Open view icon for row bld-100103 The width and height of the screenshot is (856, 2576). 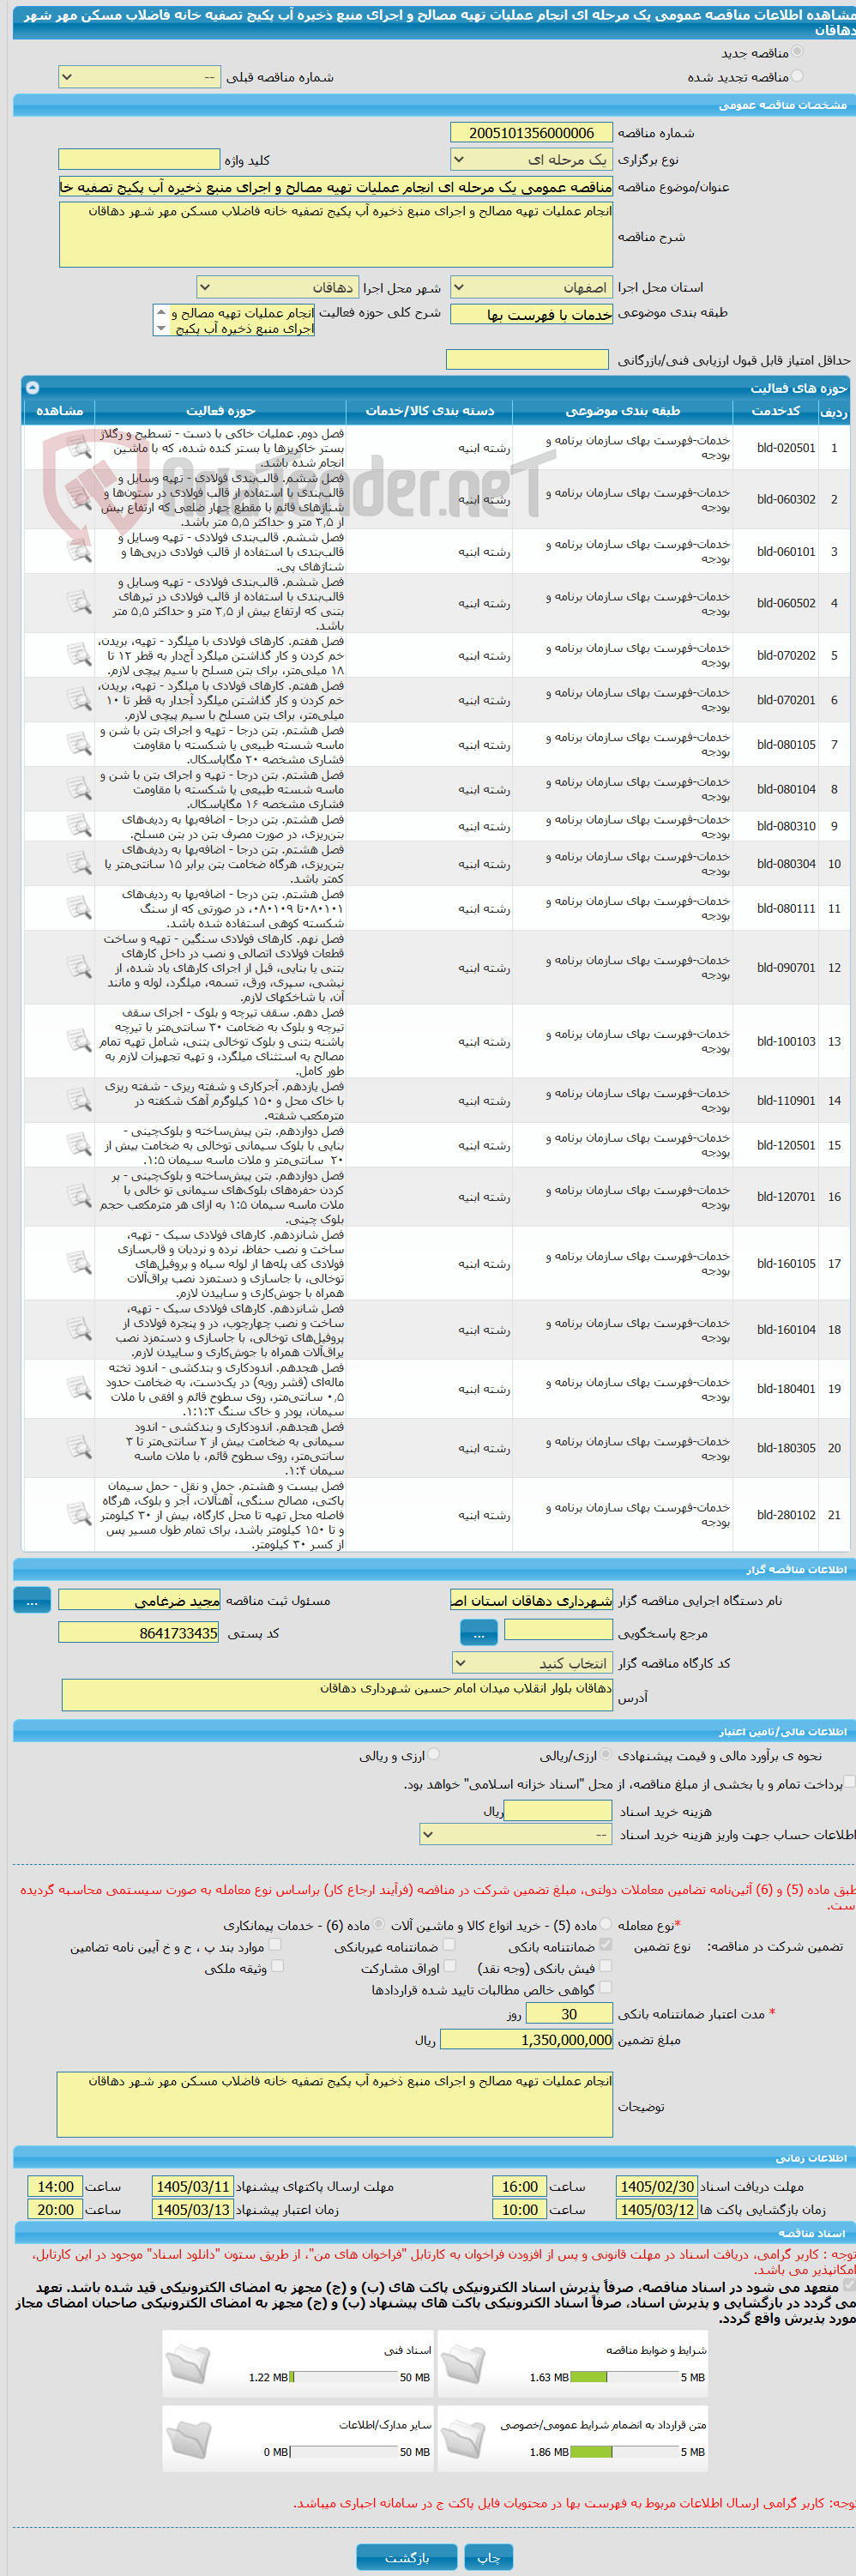tap(78, 1041)
